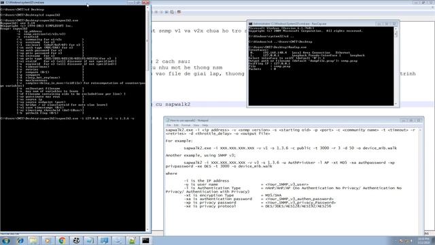The width and height of the screenshot is (435, 245).
Task: Open Format menu in Notepad
Action: 186,125
